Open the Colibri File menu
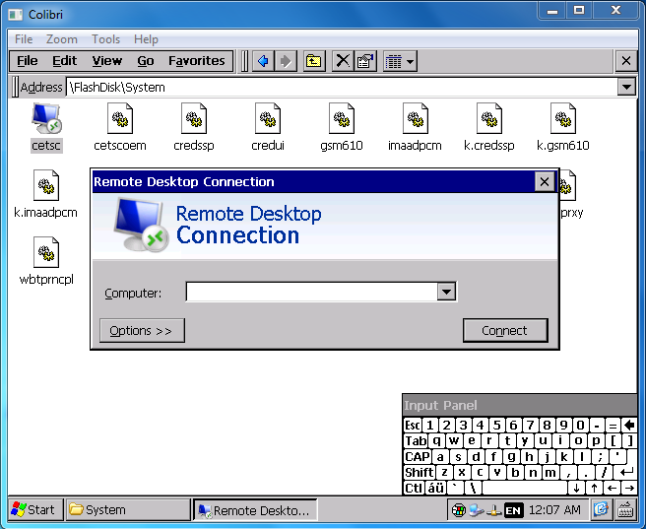The width and height of the screenshot is (646, 529). coord(24,39)
